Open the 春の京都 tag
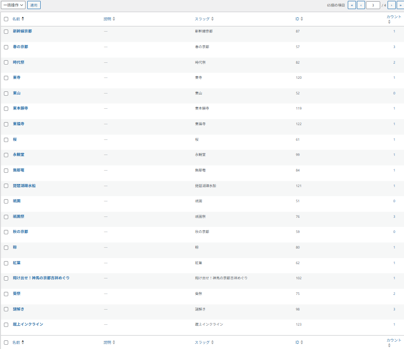The width and height of the screenshot is (404, 349). pos(20,47)
